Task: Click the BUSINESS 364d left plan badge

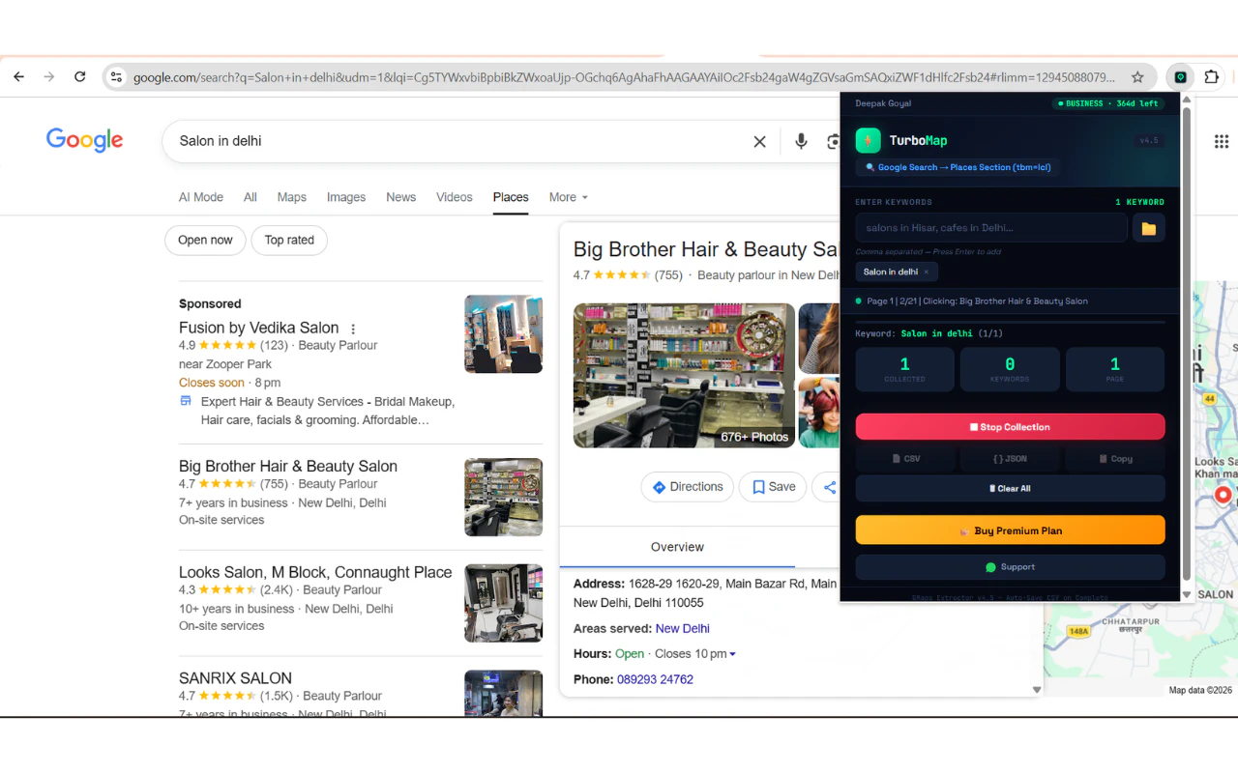Action: tap(1108, 103)
